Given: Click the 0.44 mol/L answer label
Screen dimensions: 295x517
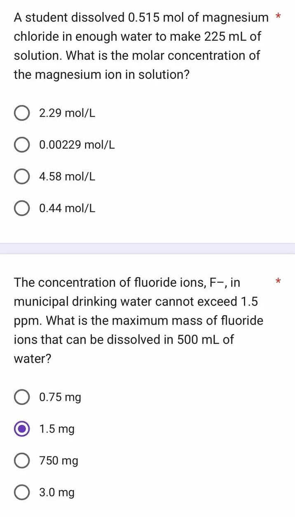Looking at the screenshot, I should pos(67,208).
